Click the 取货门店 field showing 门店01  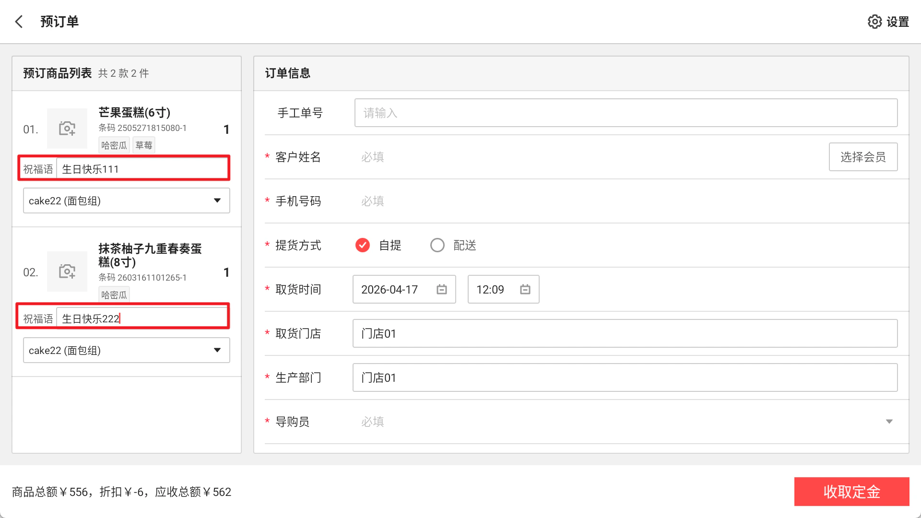[x=625, y=333]
